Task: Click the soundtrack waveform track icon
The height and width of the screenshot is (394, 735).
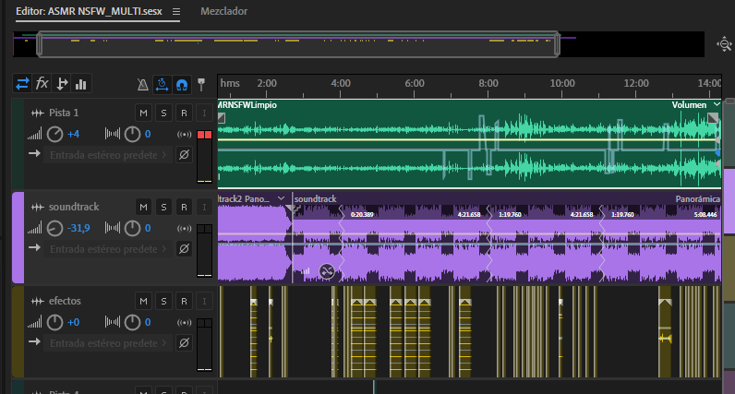Action: pos(38,207)
